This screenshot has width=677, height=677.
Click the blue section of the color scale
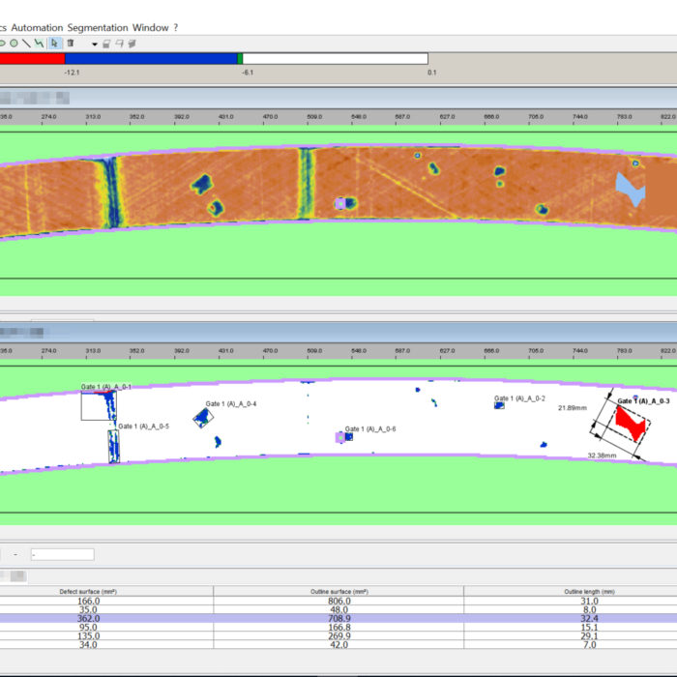[x=150, y=58]
